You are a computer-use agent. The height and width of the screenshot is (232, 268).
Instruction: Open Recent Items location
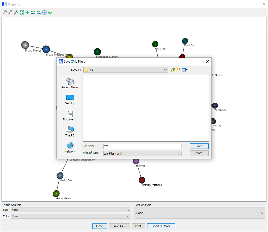pyautogui.click(x=70, y=83)
